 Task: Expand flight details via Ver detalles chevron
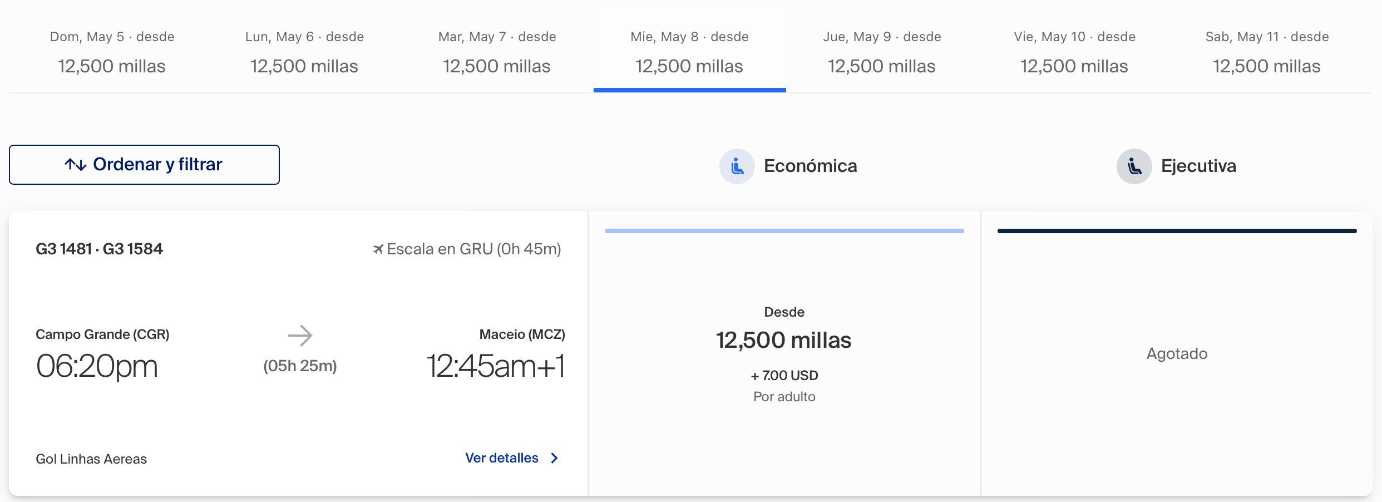tap(554, 458)
